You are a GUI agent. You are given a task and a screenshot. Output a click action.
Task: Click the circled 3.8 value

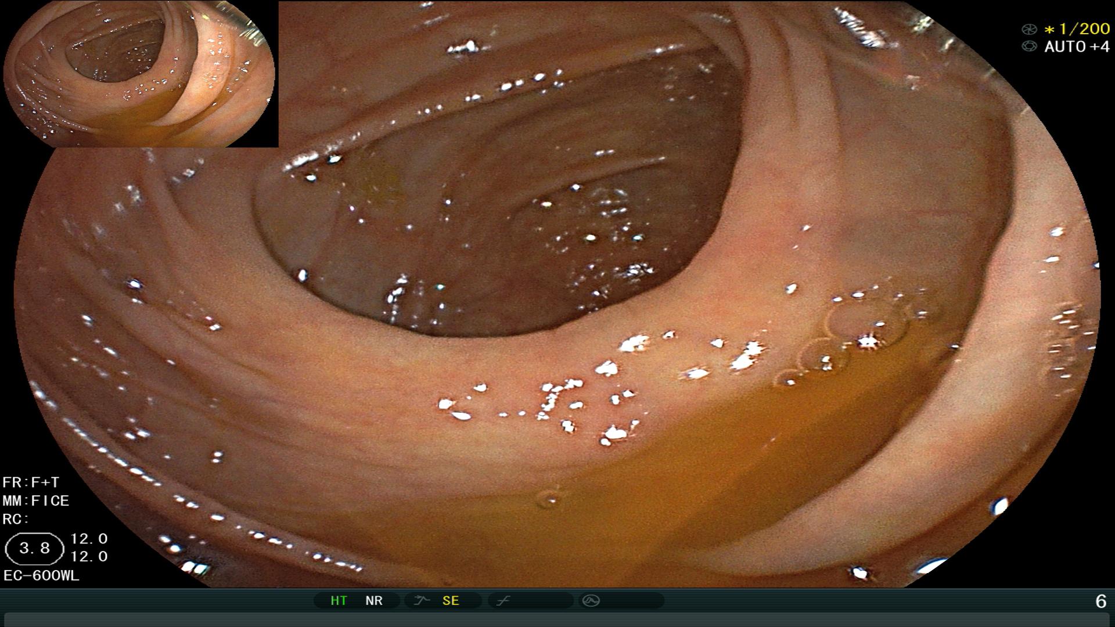34,549
